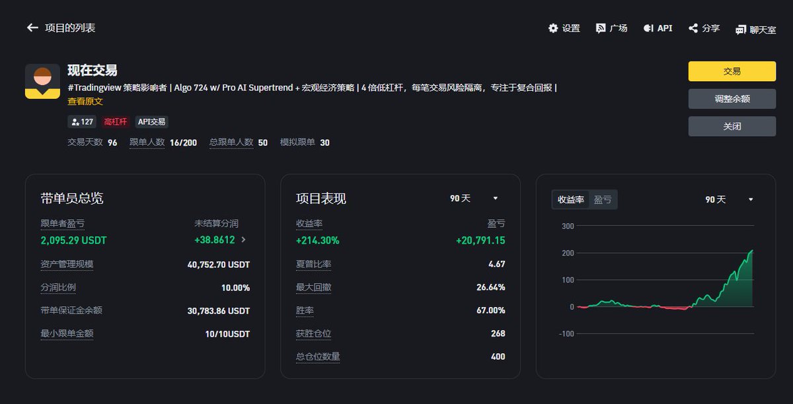Open 项目表现 90天 period dropdown

pos(474,199)
